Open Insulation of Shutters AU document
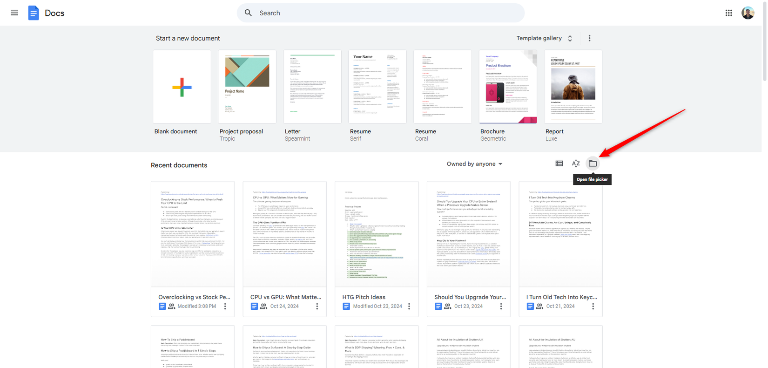Image resolution: width=768 pixels, height=368 pixels. pos(560,347)
